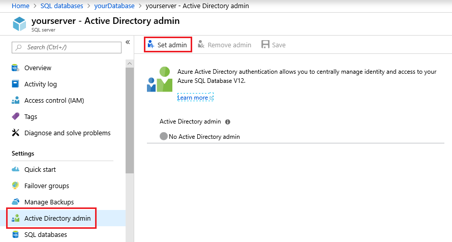Click the Save button in toolbar
Image resolution: width=452 pixels, height=242 pixels.
273,45
